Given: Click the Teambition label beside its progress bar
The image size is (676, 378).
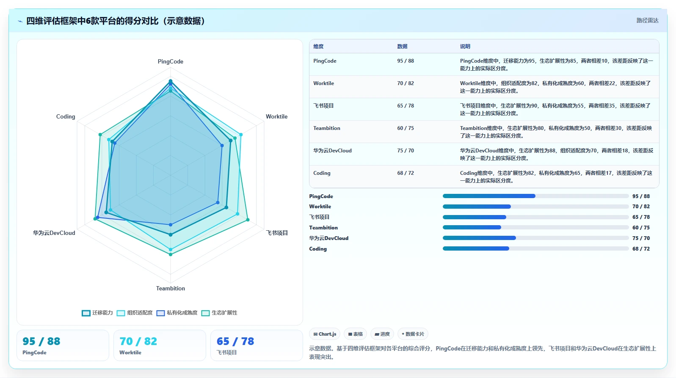Looking at the screenshot, I should [323, 228].
